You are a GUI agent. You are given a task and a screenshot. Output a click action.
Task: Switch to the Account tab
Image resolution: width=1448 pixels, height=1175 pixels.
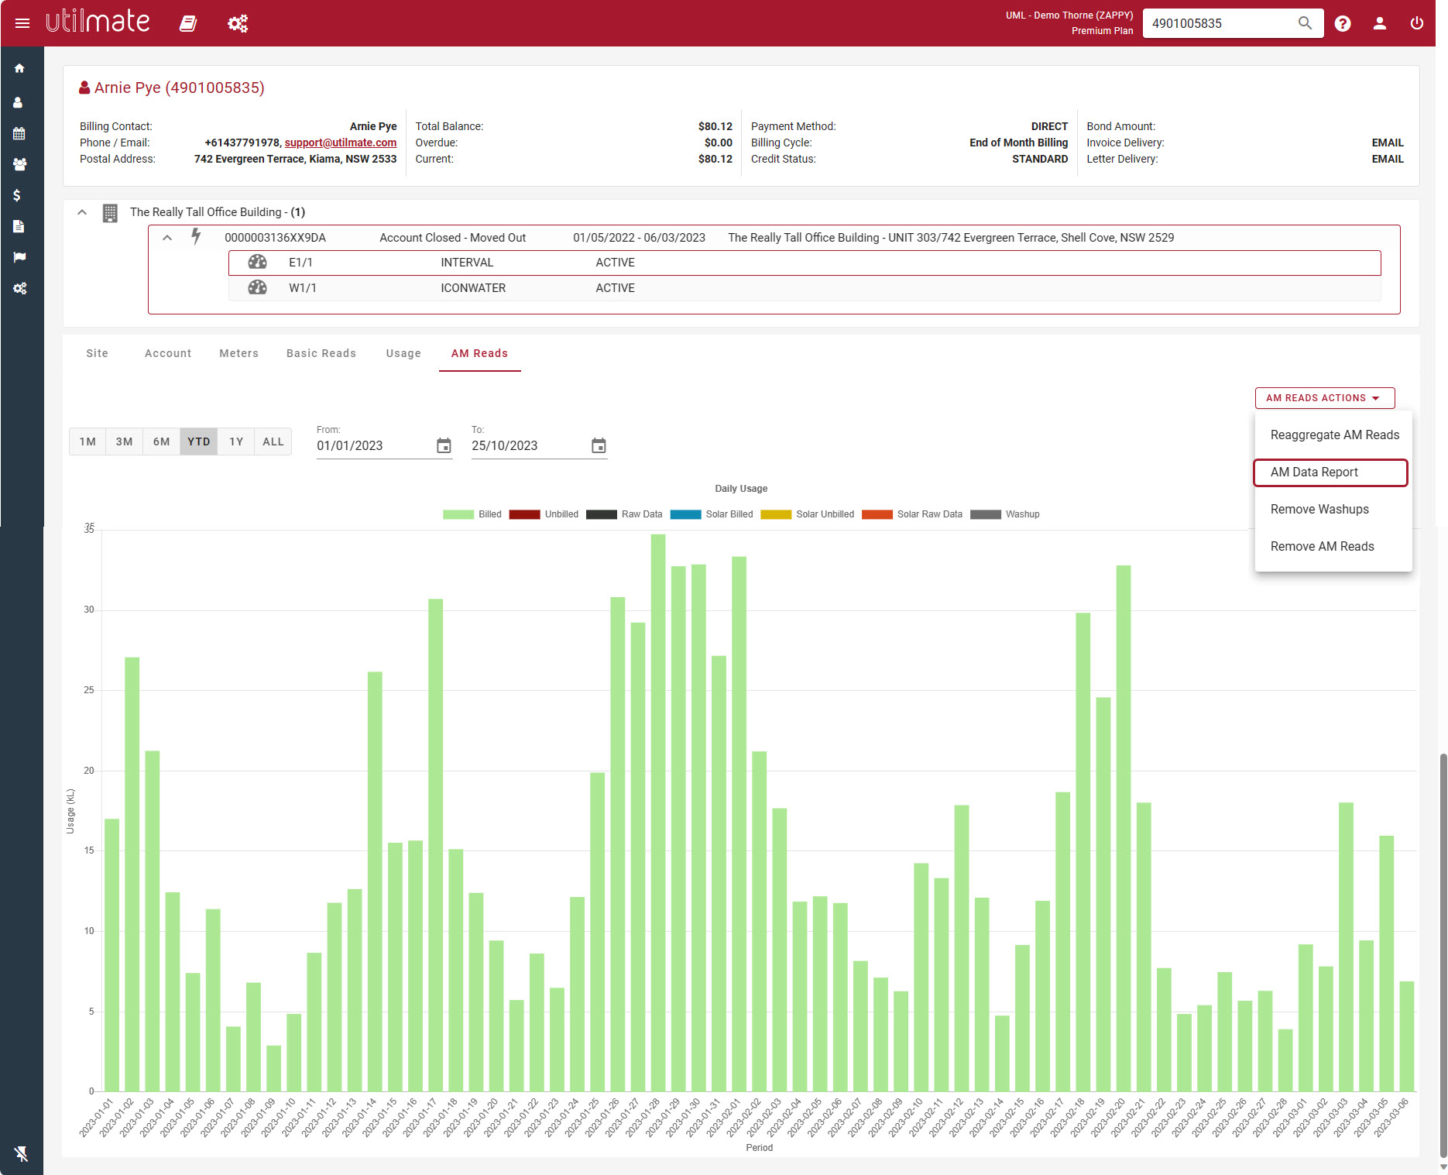tap(168, 353)
